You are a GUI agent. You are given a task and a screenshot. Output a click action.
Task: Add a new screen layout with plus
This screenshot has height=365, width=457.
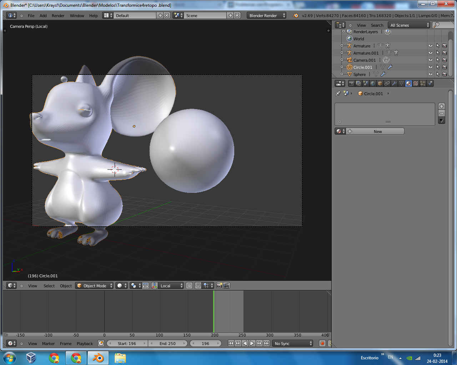(x=160, y=15)
